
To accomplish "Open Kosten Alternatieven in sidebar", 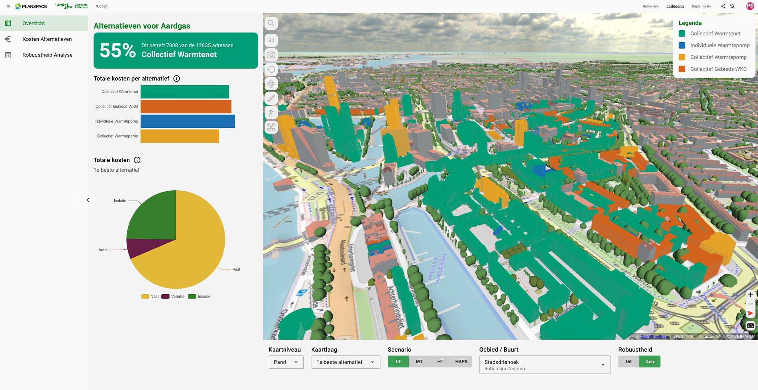I will tap(47, 39).
